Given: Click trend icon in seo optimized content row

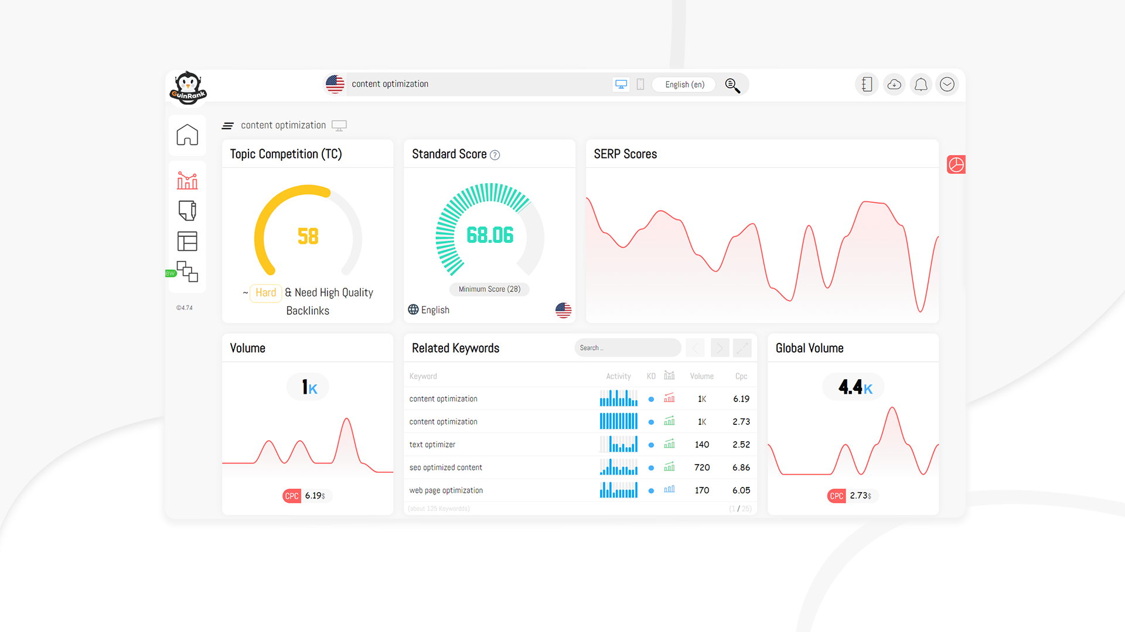Looking at the screenshot, I should click(x=669, y=467).
